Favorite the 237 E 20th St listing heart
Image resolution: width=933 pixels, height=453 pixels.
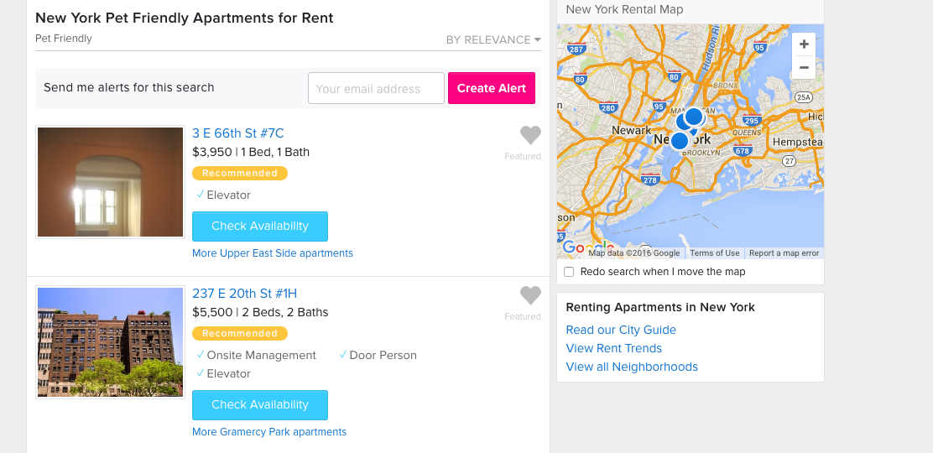pyautogui.click(x=530, y=295)
